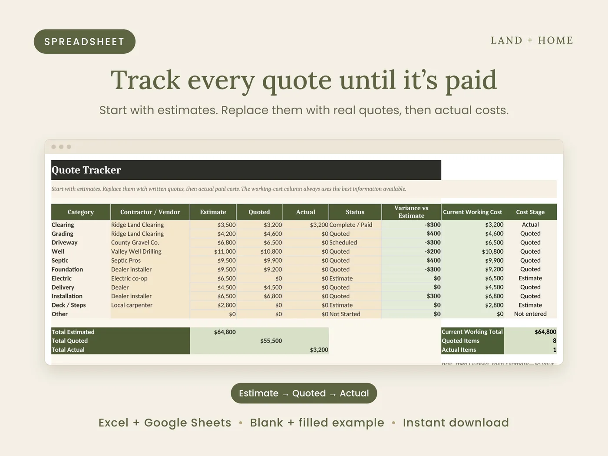Click the County Gravel Co. vendor cell
The image size is (608, 456).
click(150, 242)
